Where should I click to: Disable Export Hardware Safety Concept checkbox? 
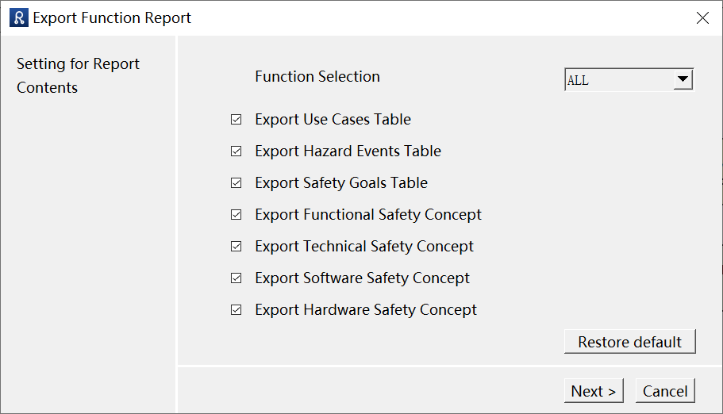pyautogui.click(x=236, y=310)
